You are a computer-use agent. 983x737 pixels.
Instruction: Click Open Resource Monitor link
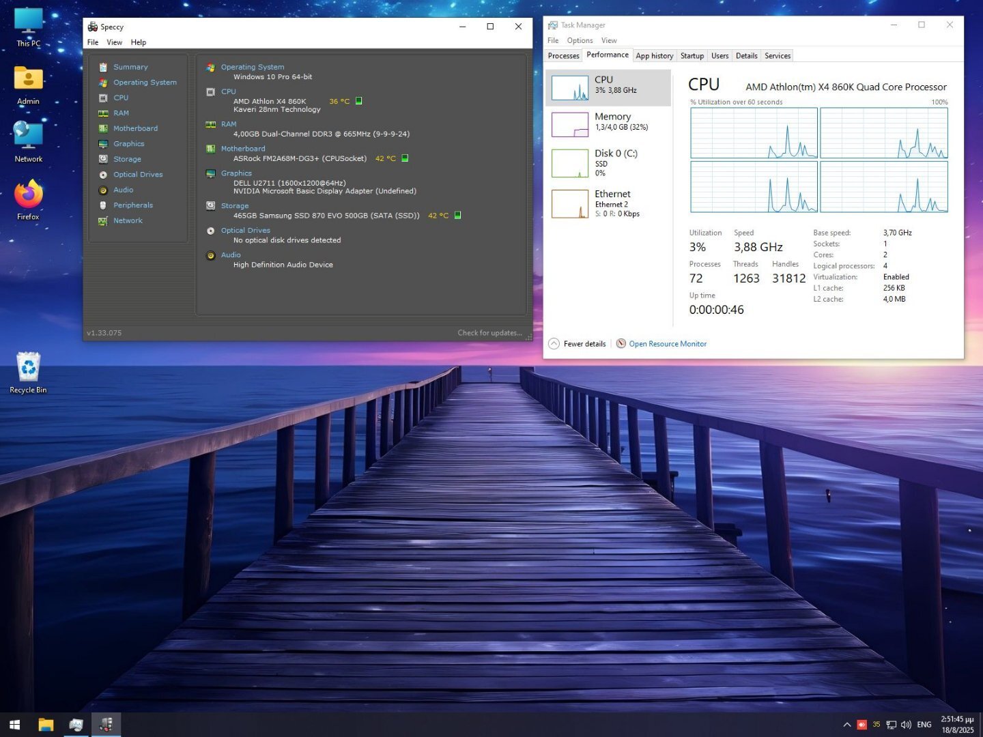[x=668, y=344]
